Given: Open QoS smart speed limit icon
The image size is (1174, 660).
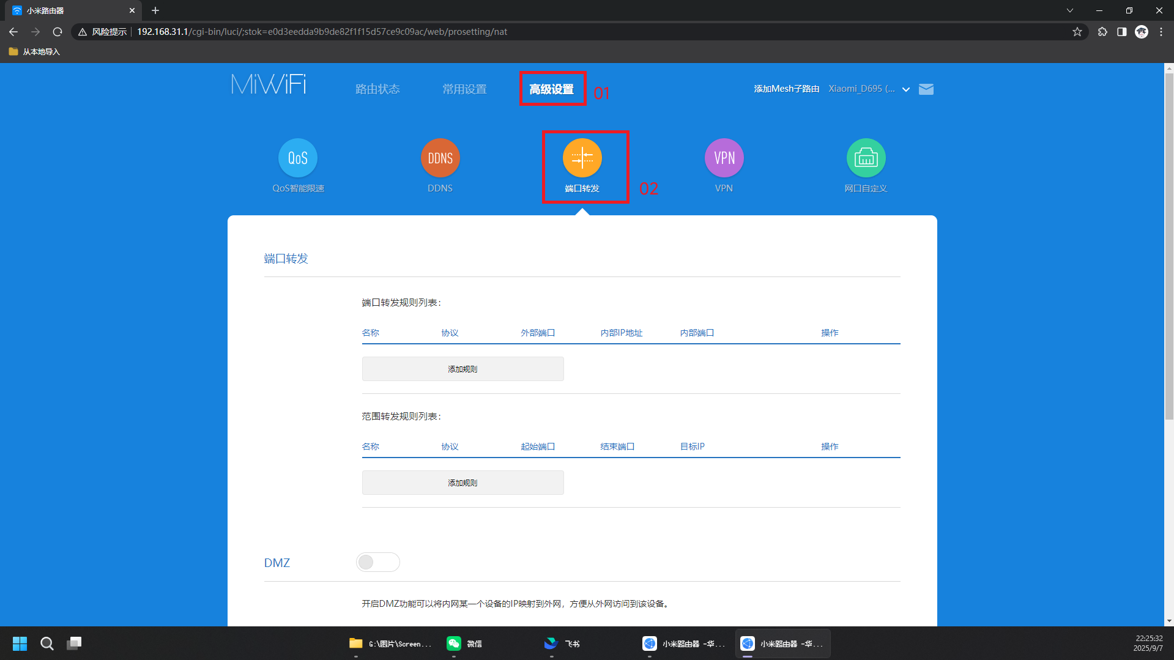Looking at the screenshot, I should click(298, 158).
